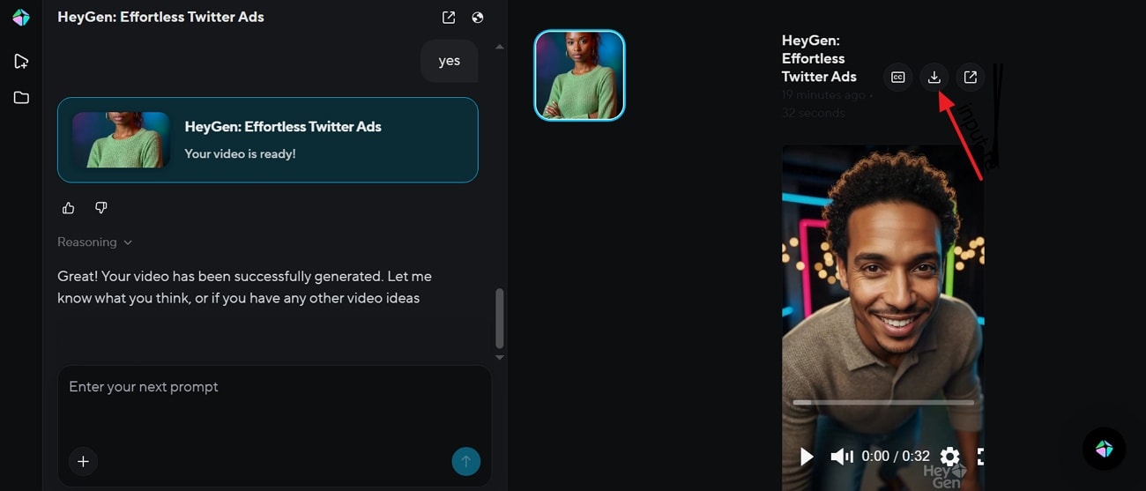Toggle closed captions CC button

pyautogui.click(x=897, y=78)
